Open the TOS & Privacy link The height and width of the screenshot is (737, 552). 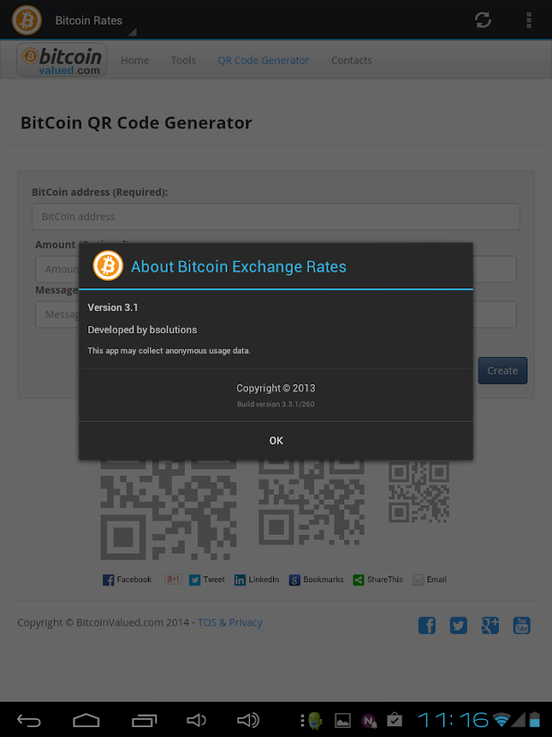pyautogui.click(x=230, y=622)
